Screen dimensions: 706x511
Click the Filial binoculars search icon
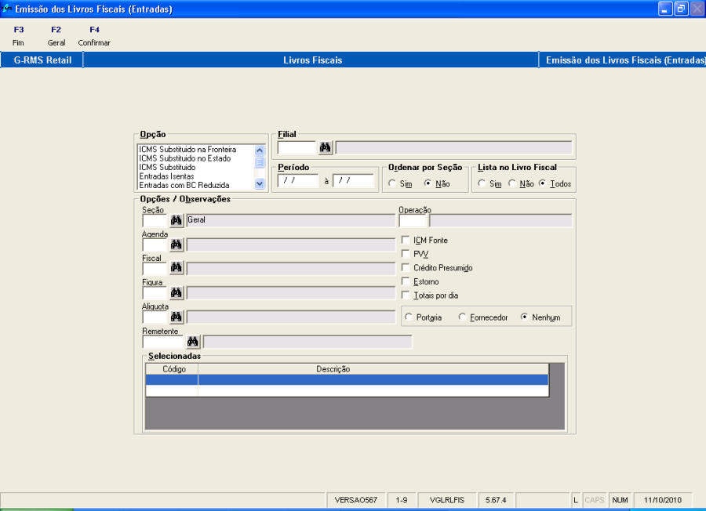[x=325, y=147]
